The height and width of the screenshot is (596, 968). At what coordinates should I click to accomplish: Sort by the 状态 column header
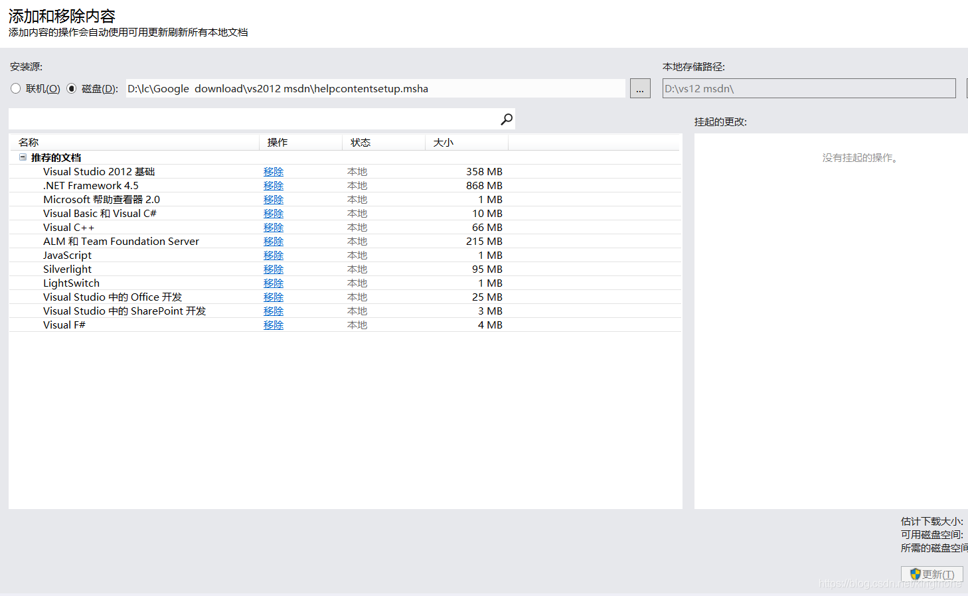coord(384,143)
